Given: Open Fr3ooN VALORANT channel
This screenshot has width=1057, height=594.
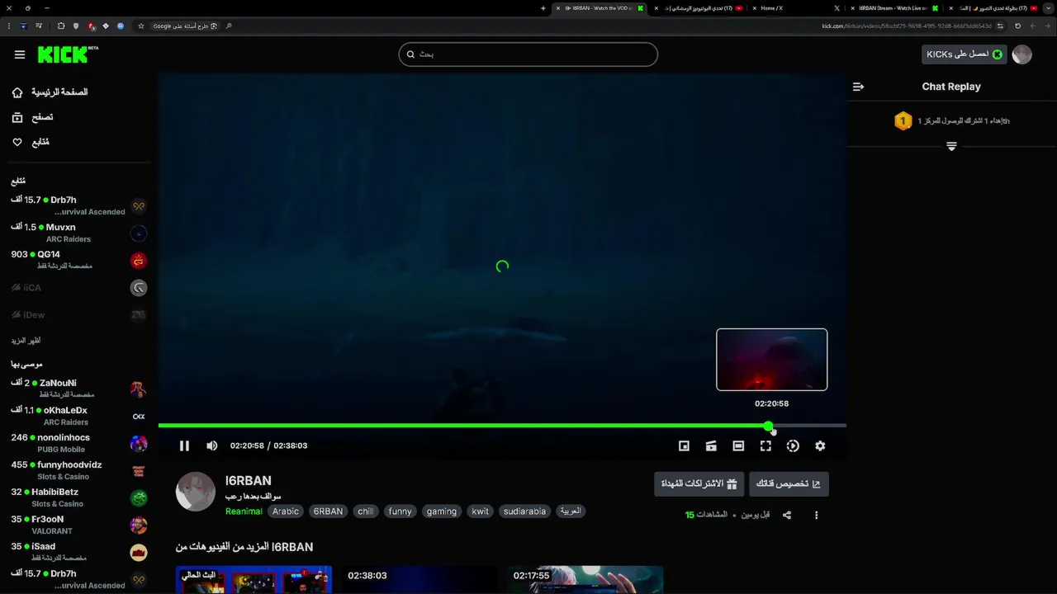Looking at the screenshot, I should coord(78,525).
